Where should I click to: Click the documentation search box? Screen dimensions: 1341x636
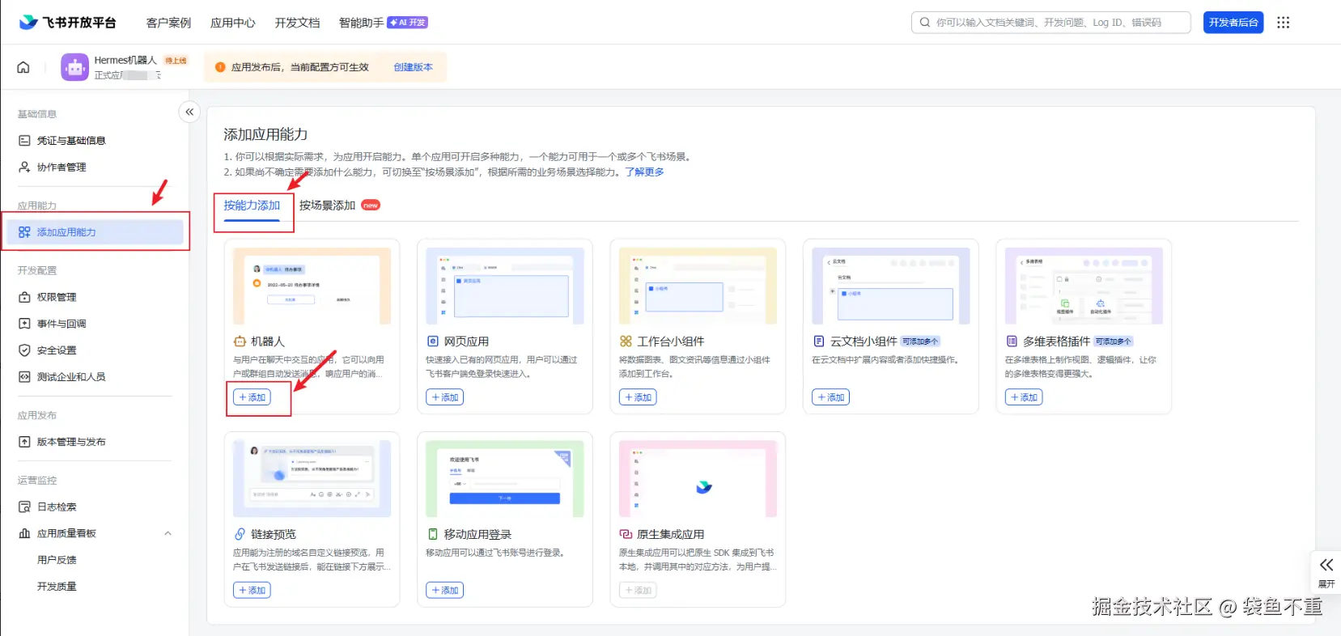click(1050, 23)
